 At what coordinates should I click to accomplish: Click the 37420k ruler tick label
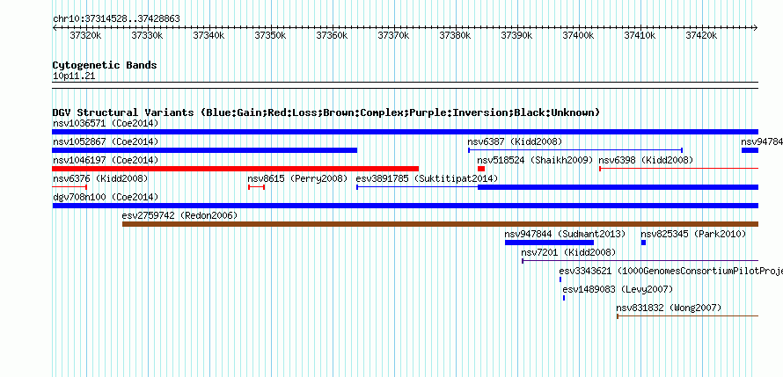click(702, 35)
